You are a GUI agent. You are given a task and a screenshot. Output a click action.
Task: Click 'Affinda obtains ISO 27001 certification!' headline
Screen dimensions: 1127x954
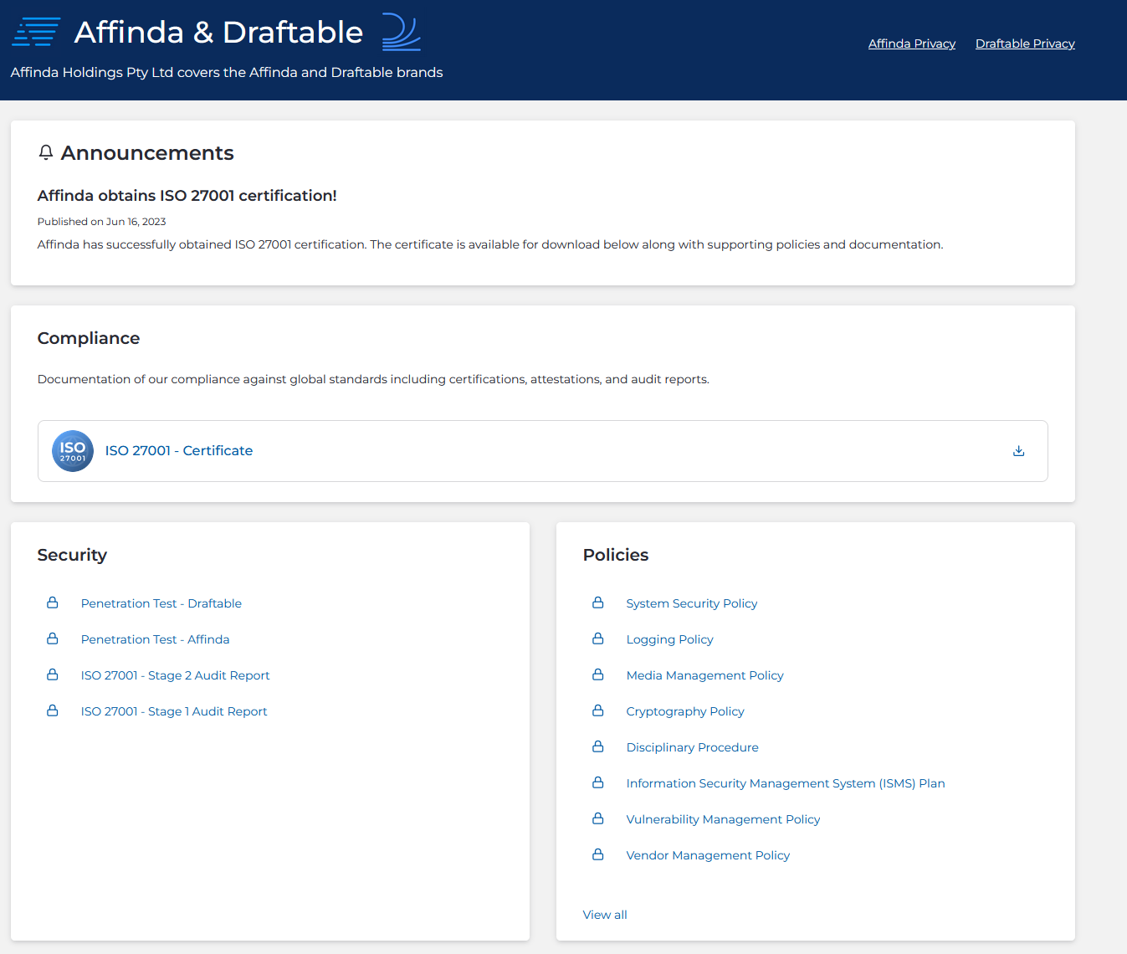[x=187, y=195]
